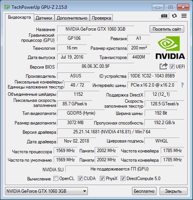Click the 192.2 GB/s bandwidth value

(x=164, y=123)
